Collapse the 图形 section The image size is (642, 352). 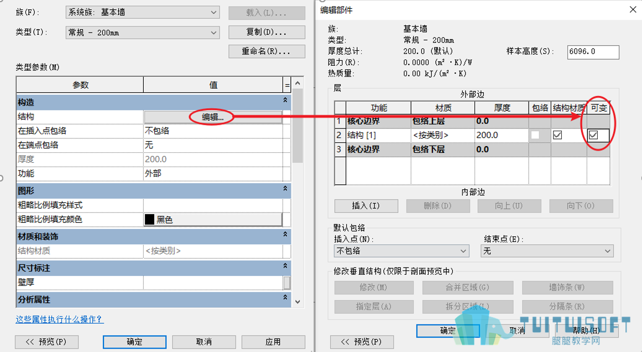(x=285, y=189)
